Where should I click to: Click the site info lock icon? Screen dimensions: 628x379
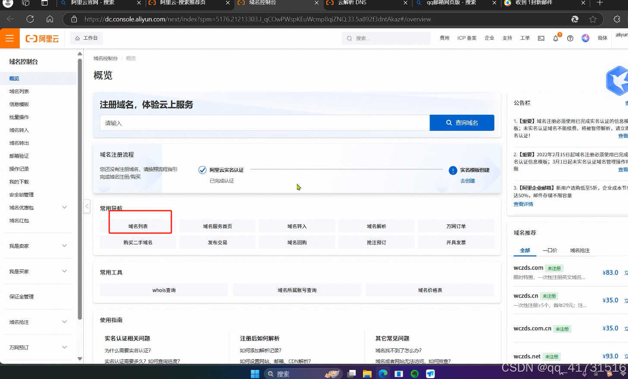[x=74, y=19]
